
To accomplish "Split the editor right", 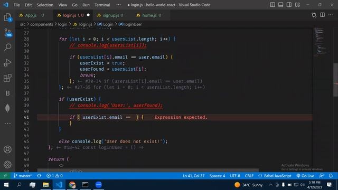I will [322, 15].
